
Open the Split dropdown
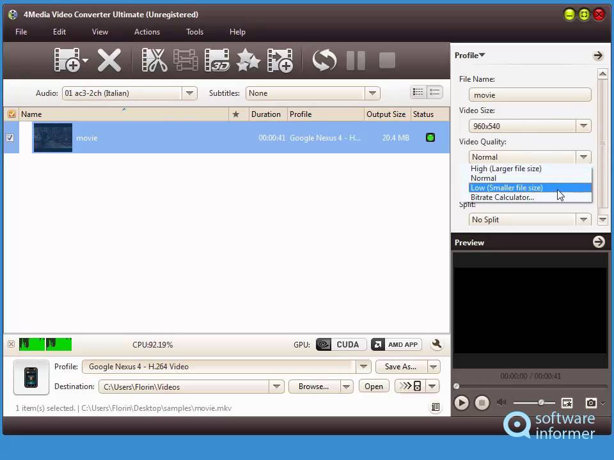click(583, 219)
